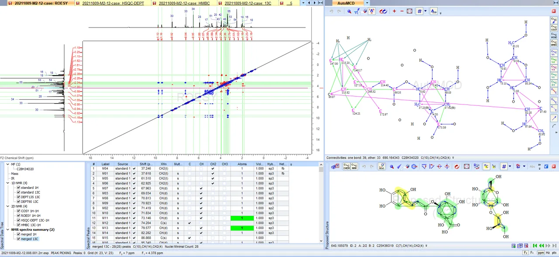Switch to the HMBC spectrum tab
Image resolution: width=559 pixels, height=257 pixels.
tap(184, 3)
